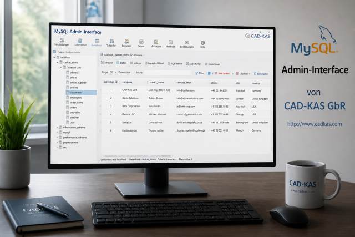Open the Benutzer toolbar icon
The height and width of the screenshot is (237, 355).
pos(126,43)
